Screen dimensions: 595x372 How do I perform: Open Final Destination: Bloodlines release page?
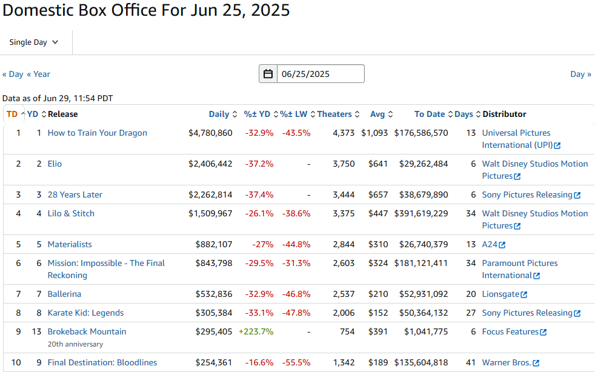[x=102, y=362]
